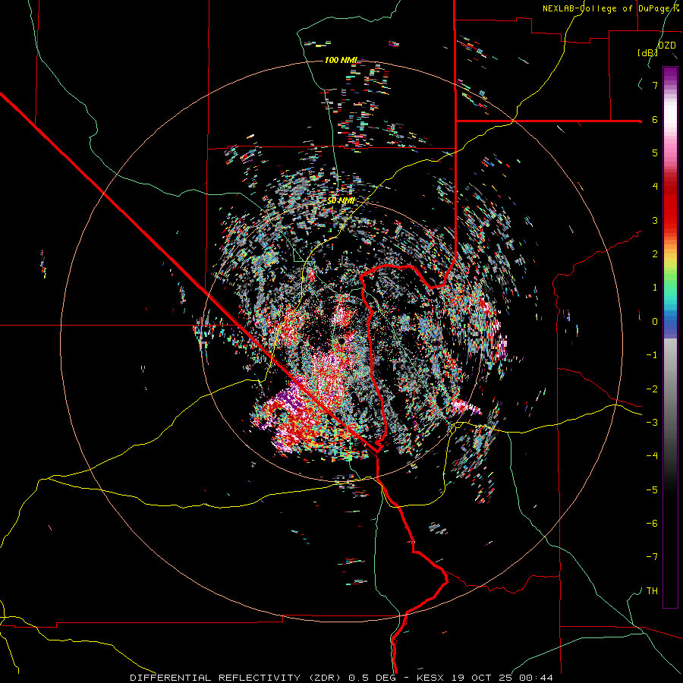Click the 2 dB label on color scale
This screenshot has height=683, width=683.
click(655, 254)
